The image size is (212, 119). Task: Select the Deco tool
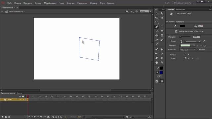pyautogui.click(x=157, y=44)
